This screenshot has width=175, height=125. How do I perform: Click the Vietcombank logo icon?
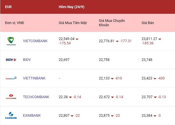11,41
